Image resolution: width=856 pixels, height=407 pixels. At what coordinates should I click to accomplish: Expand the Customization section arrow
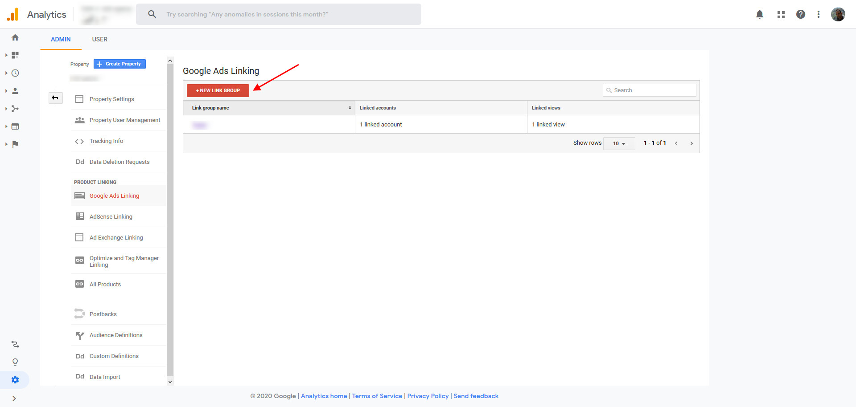pyautogui.click(x=6, y=55)
